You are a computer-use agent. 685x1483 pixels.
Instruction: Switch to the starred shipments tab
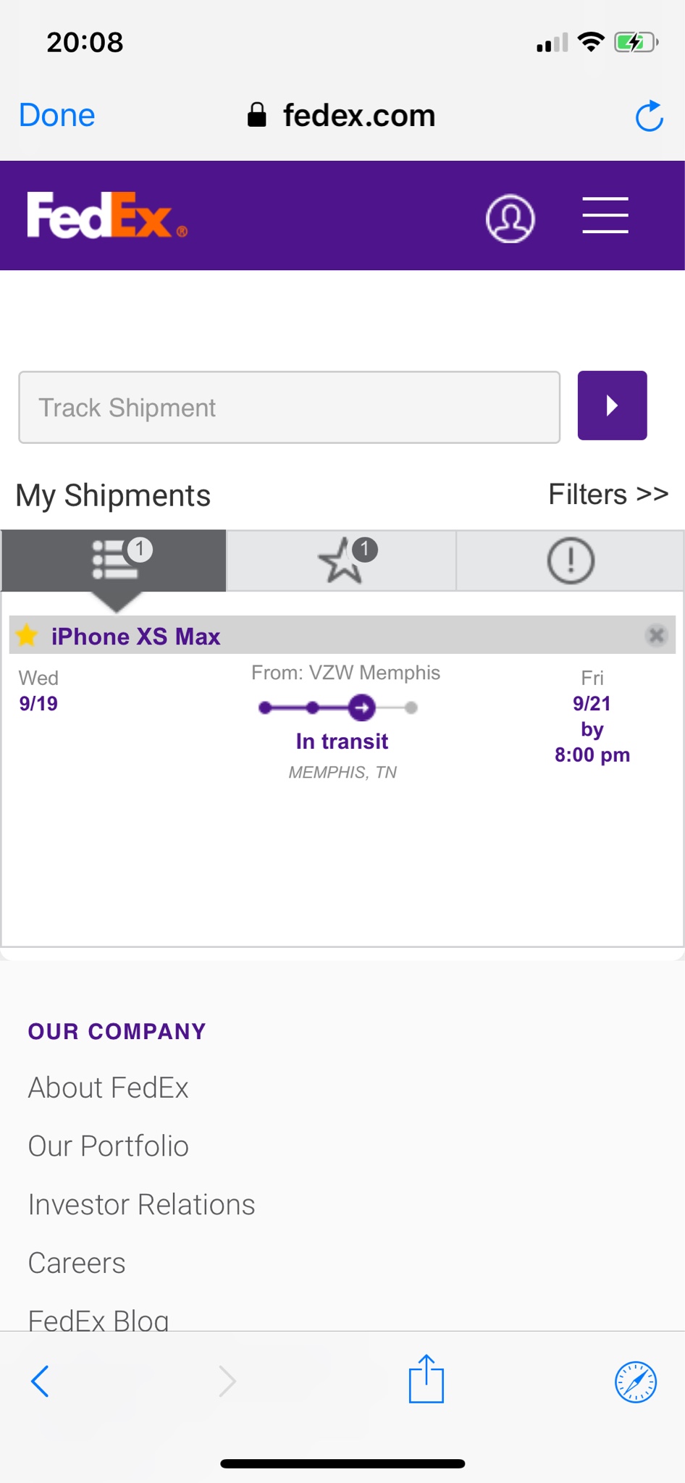click(x=342, y=560)
